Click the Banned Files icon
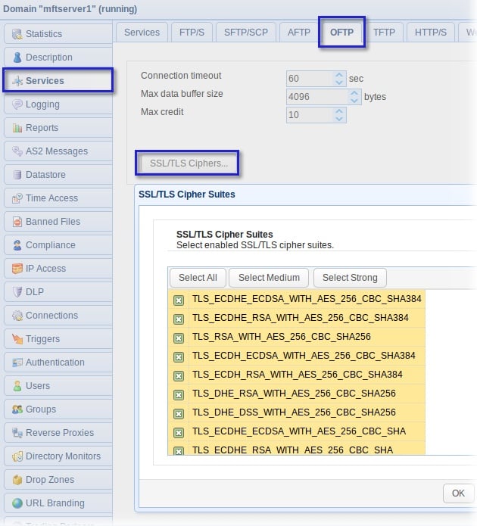Image resolution: width=477 pixels, height=526 pixels. click(17, 222)
